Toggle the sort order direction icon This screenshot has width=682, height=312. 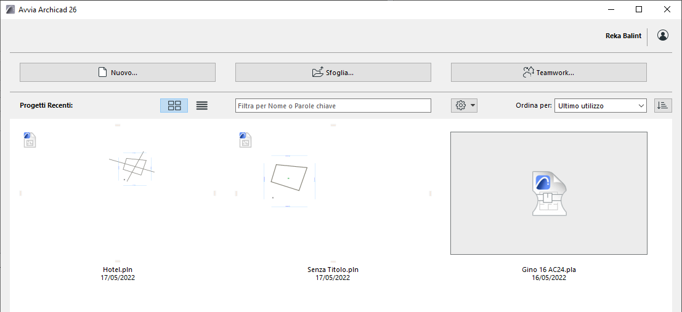coord(663,106)
